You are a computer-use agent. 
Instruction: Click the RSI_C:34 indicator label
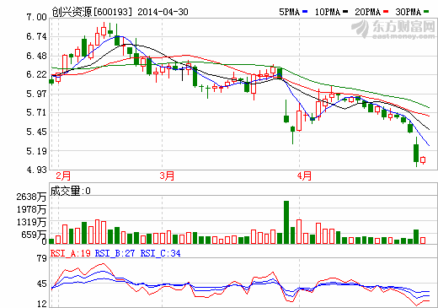point(160,253)
